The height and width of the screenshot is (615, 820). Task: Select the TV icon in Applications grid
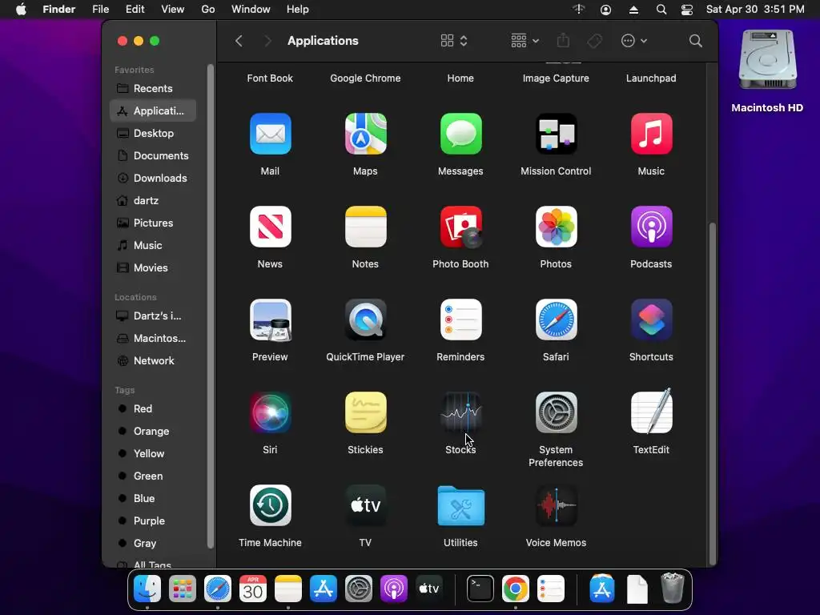365,505
